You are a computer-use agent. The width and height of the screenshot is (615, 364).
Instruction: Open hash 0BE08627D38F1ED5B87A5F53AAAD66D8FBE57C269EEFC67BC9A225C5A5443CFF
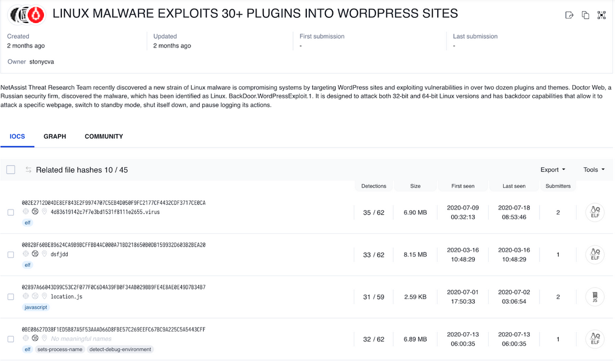(x=114, y=329)
